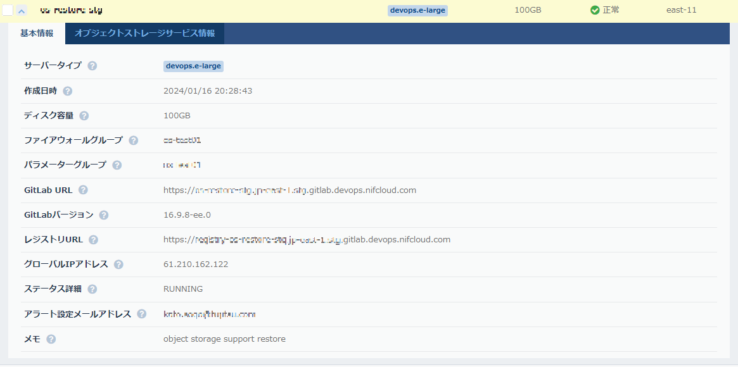
Task: Click the devops.e-large badge in header row
Action: pos(417,10)
